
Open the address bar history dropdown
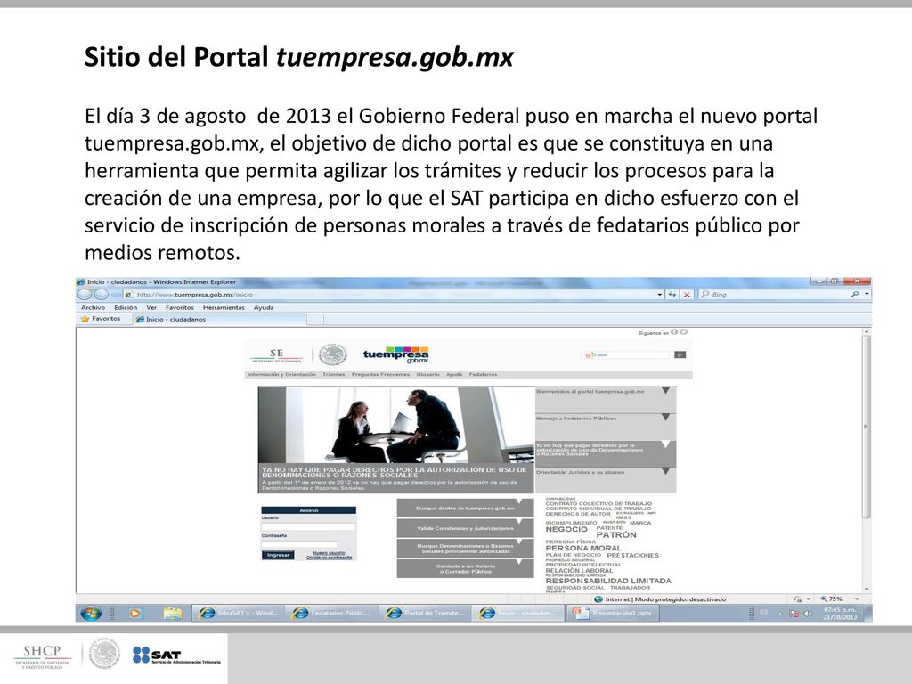660,294
